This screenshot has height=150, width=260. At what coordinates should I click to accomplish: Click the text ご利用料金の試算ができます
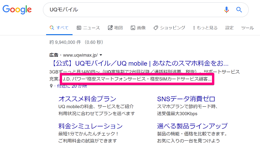87,141
